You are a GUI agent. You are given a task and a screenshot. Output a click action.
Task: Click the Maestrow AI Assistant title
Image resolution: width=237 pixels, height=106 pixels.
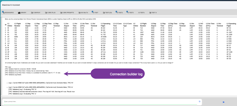(11, 5)
